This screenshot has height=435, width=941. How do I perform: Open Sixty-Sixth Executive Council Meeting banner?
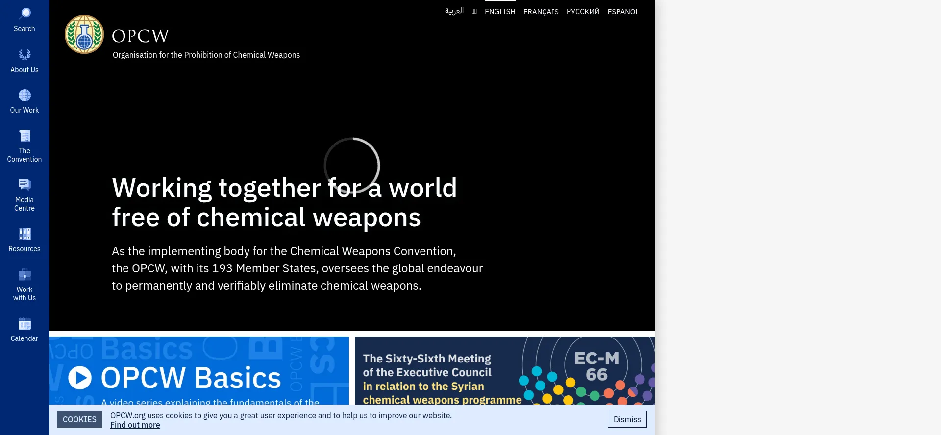[505, 370]
